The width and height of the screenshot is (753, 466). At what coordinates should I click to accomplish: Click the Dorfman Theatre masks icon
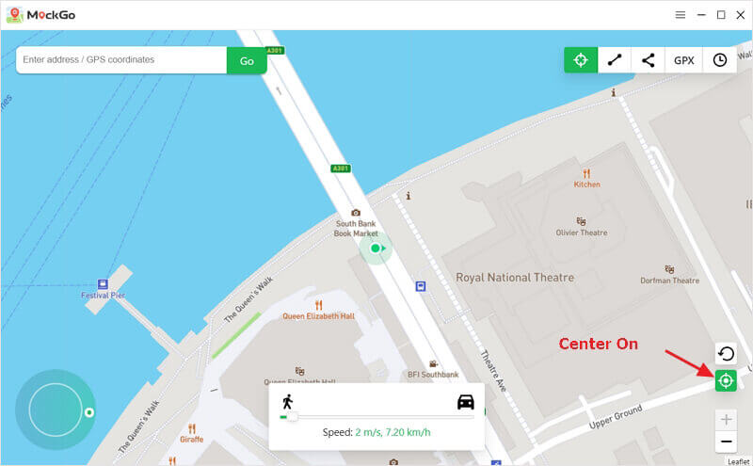(669, 269)
